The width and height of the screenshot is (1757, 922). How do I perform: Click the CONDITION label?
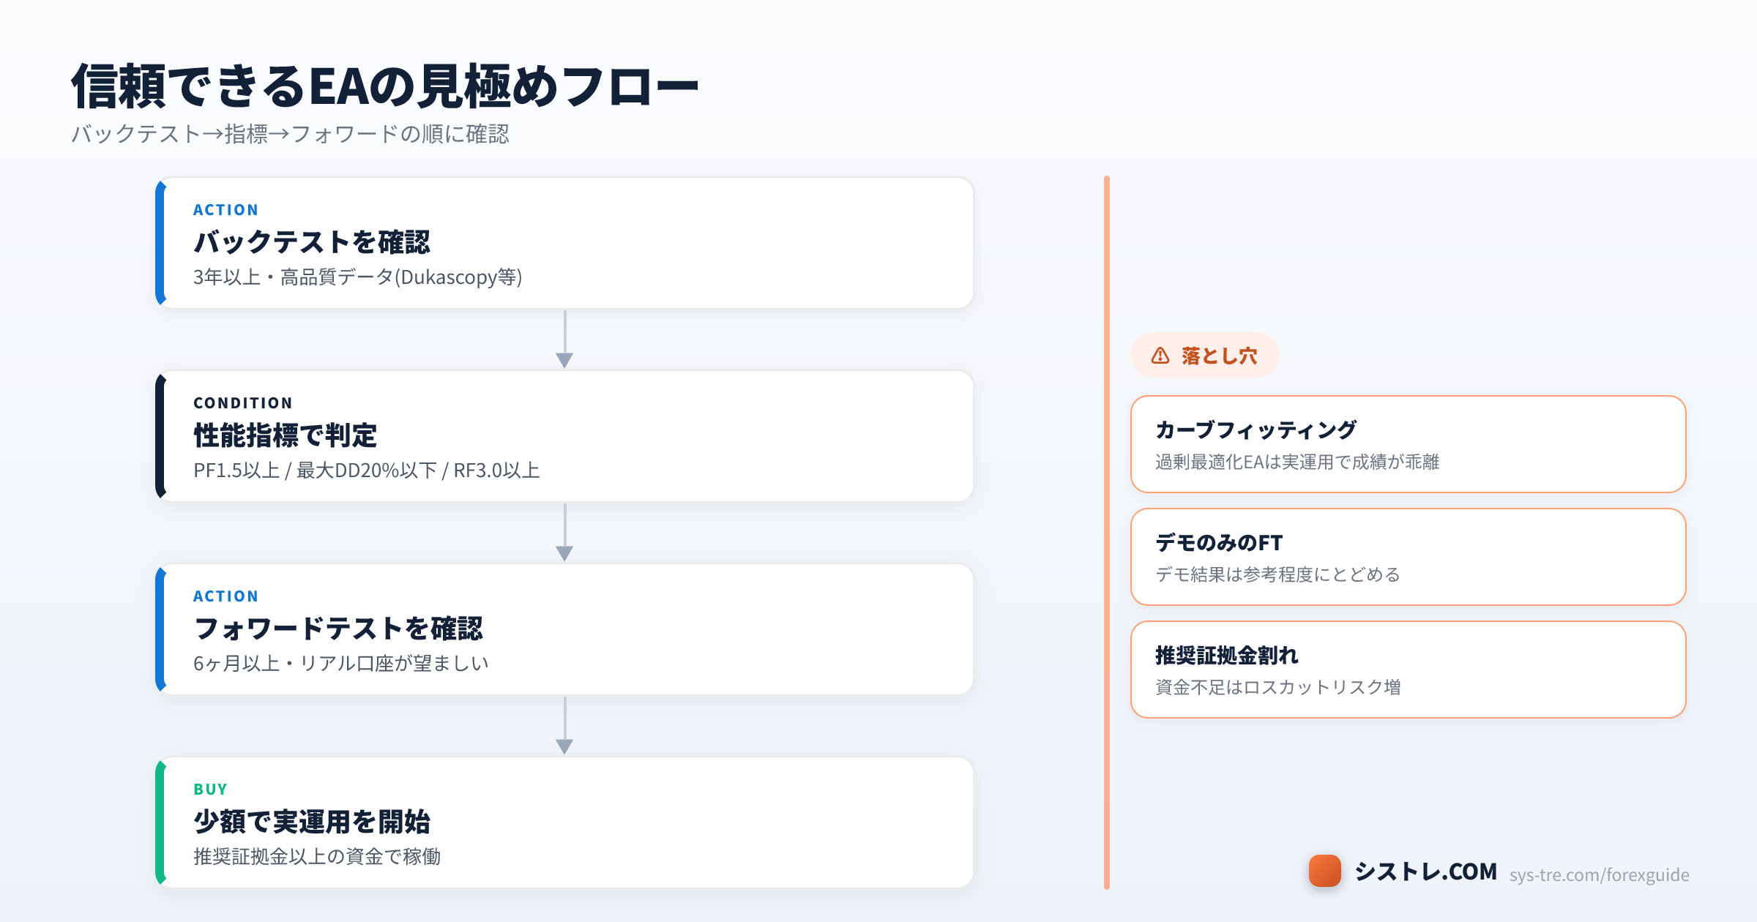point(243,403)
